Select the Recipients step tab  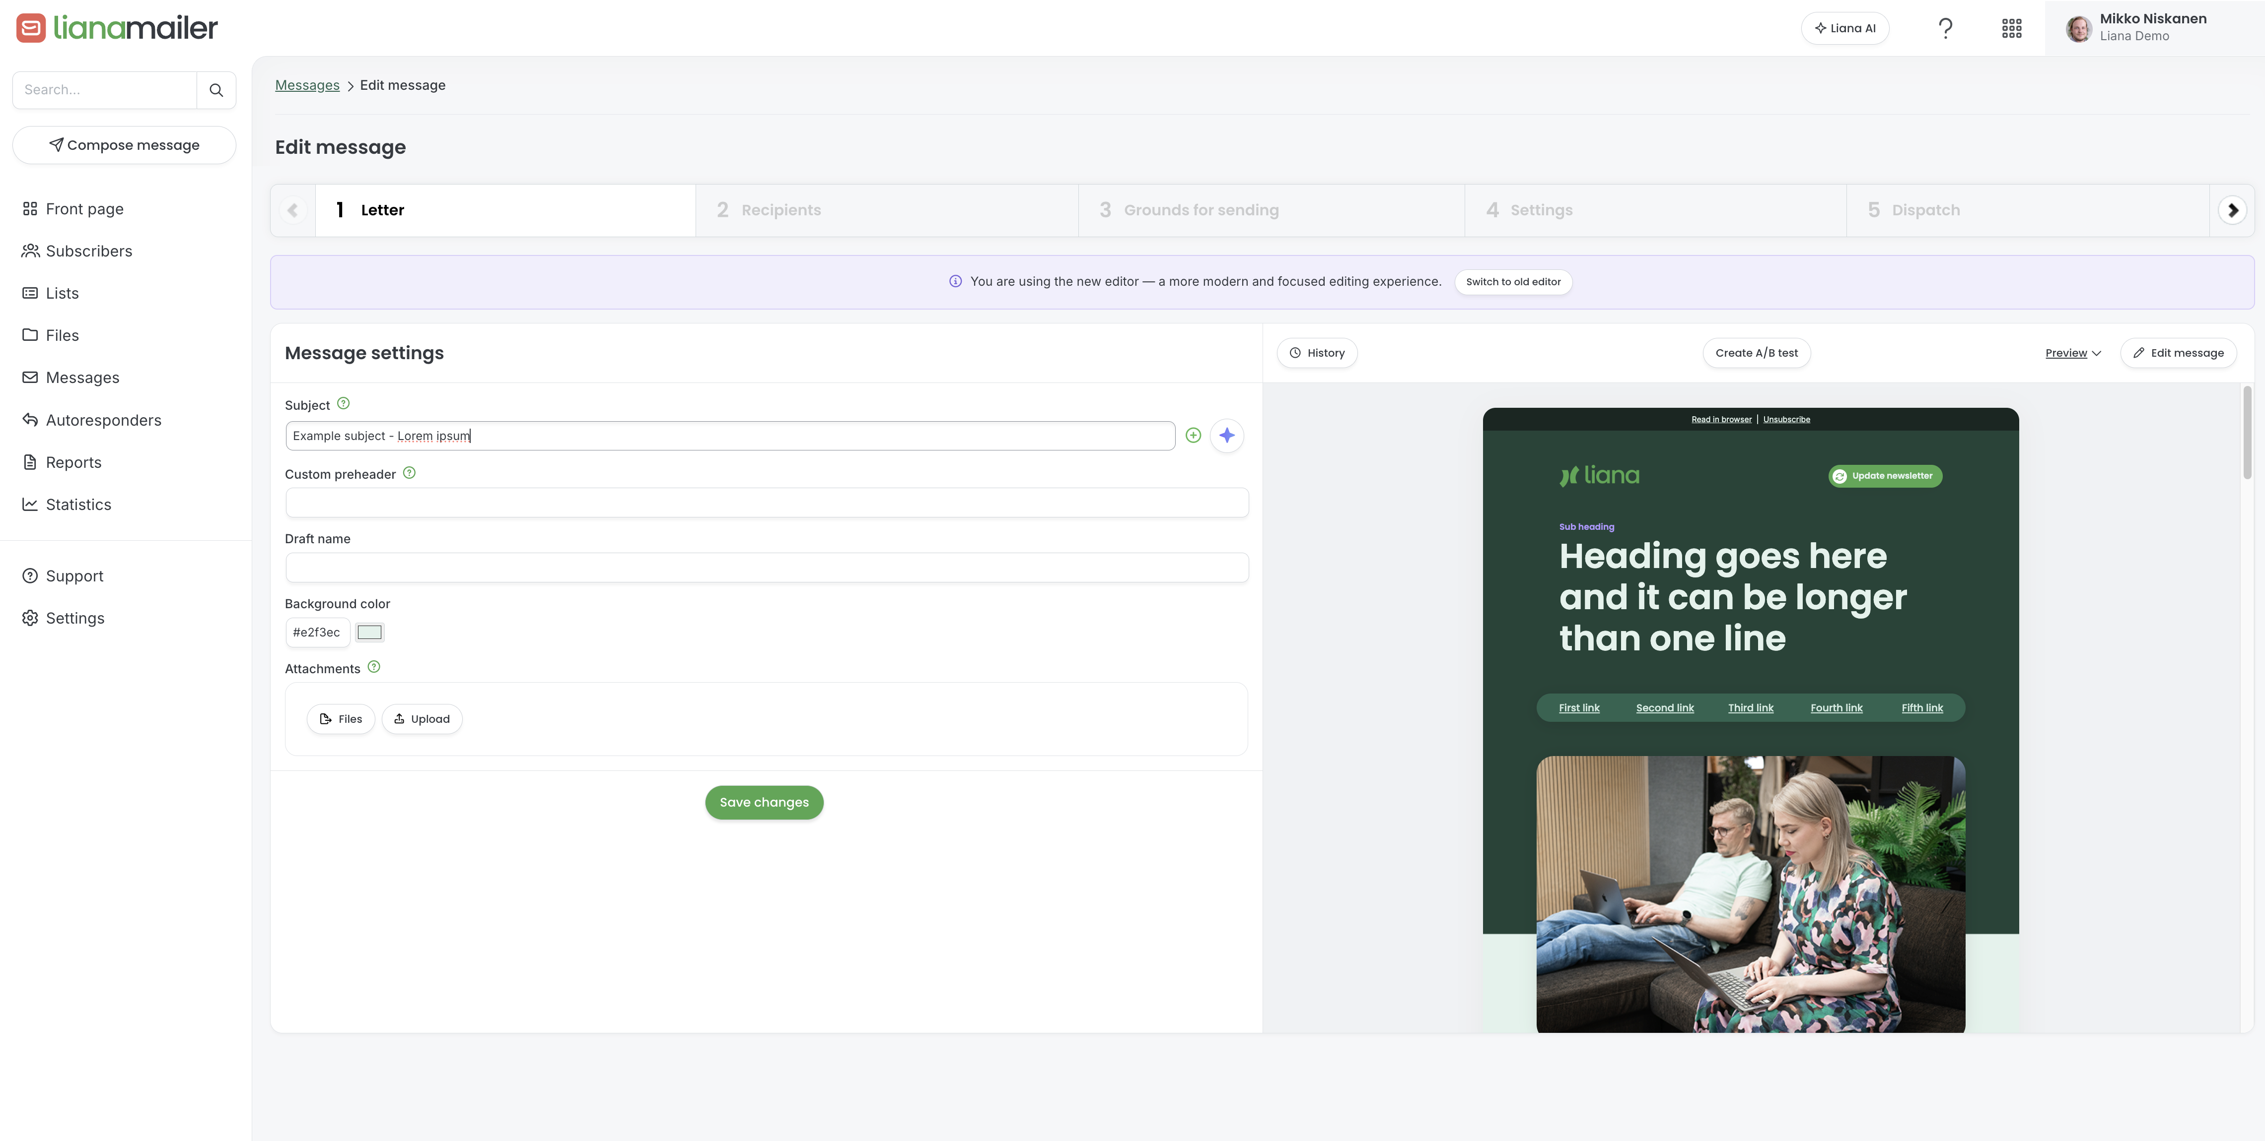887,210
